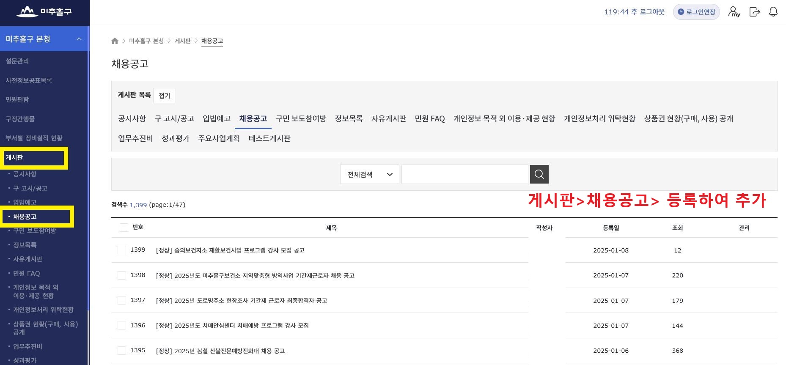Viewport: 786px width, 365px height.
Task: Switch to the 공지사항 board tab
Action: 132,118
